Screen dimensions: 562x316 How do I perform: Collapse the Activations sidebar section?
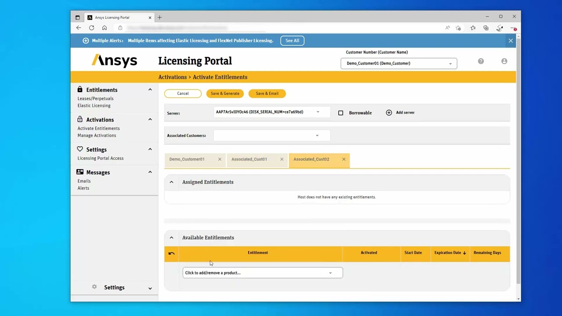coord(150,119)
